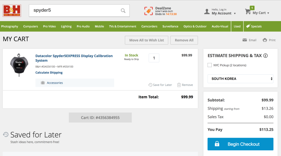Open the Computers menu
The width and height of the screenshot is (281, 156).
[31, 26]
